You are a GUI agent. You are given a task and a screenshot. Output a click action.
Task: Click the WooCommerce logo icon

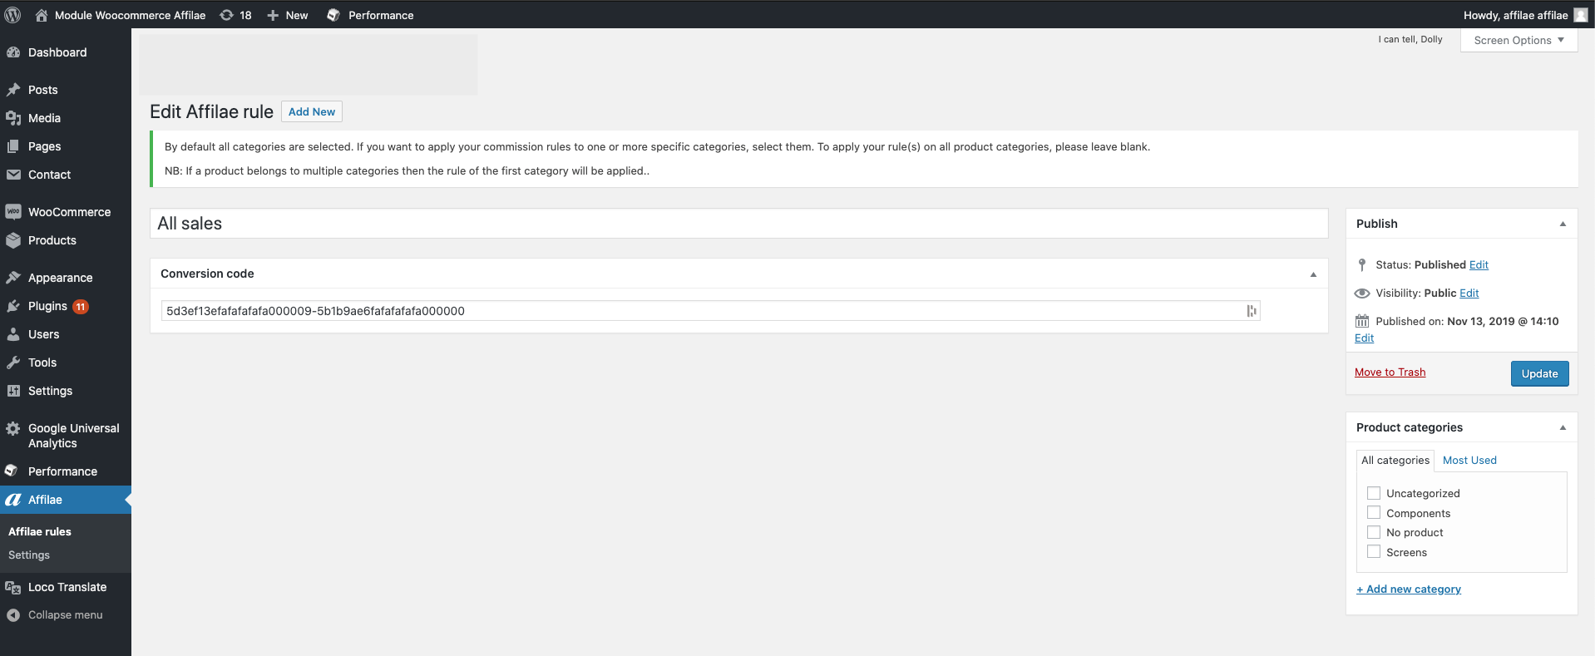(x=13, y=212)
